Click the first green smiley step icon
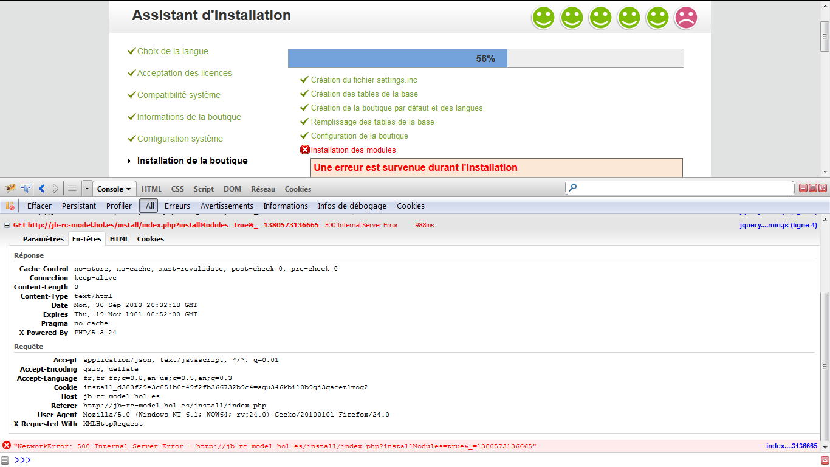830x467 pixels. point(543,18)
